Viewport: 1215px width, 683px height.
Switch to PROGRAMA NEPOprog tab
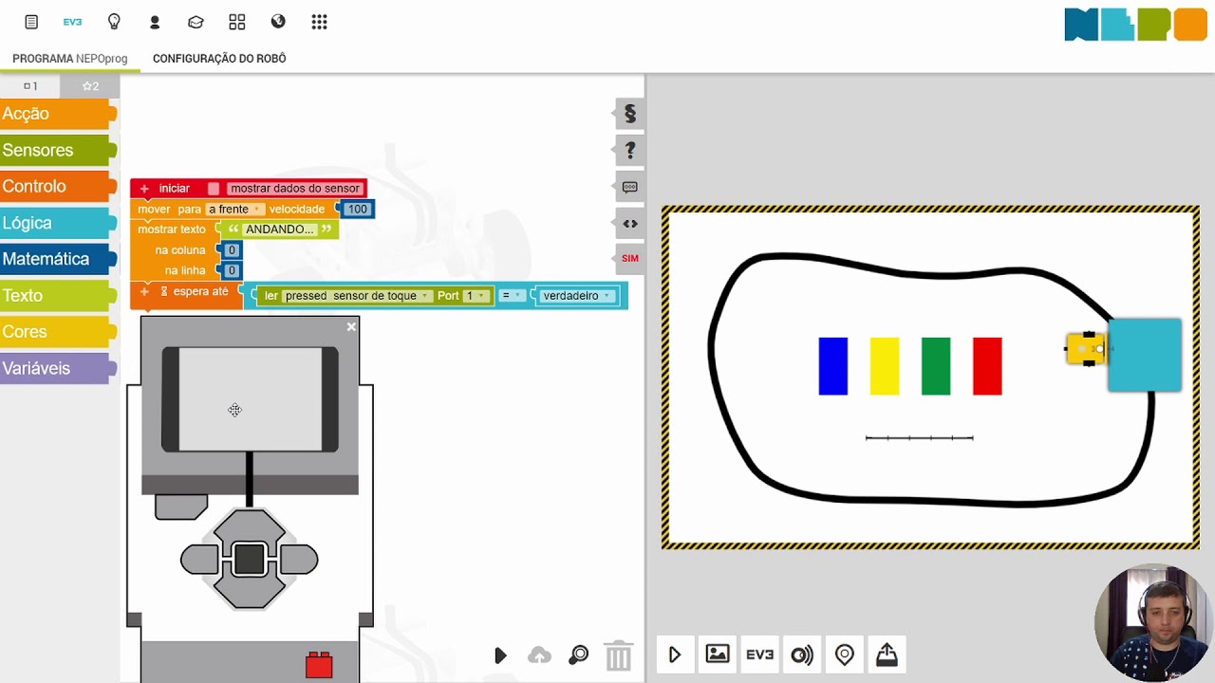coord(69,59)
